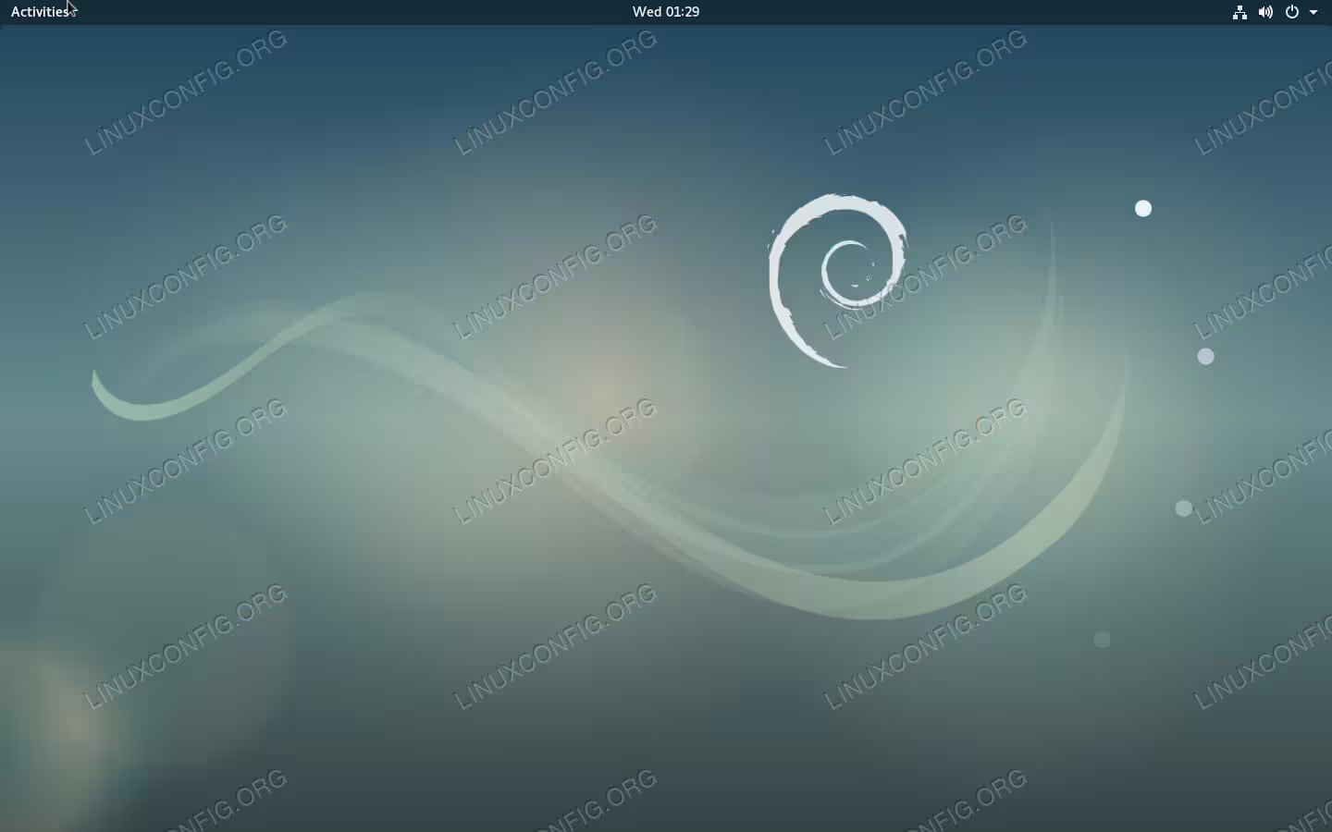
Task: Expand the system menu dropdown arrow
Action: pyautogui.click(x=1313, y=13)
